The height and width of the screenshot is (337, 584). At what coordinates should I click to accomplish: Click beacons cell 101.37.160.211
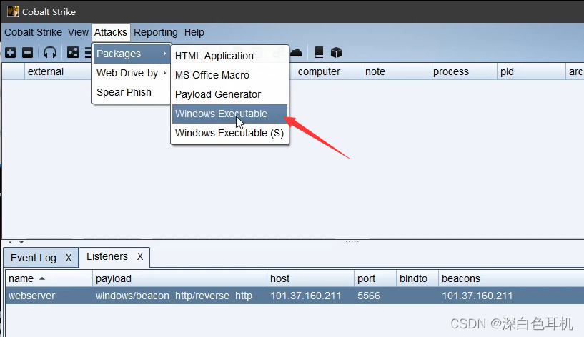click(x=477, y=296)
